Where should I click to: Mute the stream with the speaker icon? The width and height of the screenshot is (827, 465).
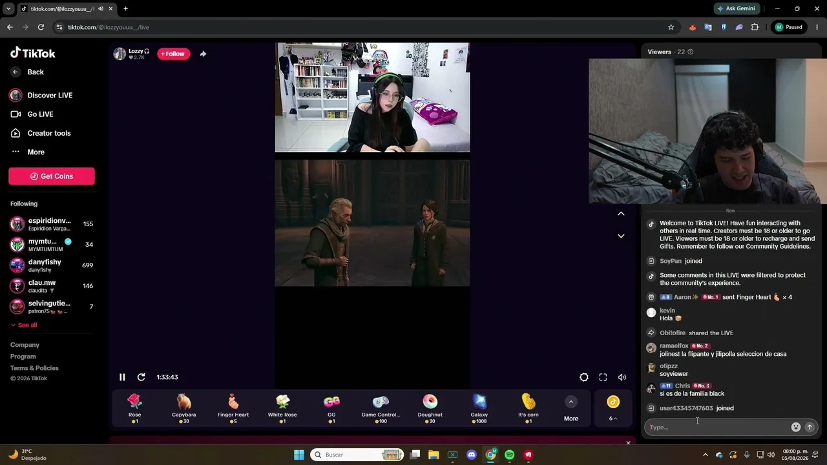[x=622, y=377]
